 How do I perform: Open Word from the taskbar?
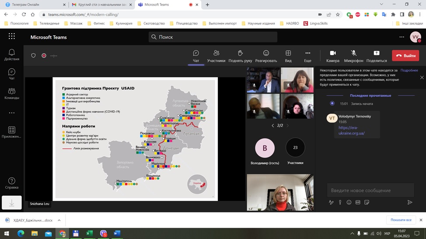[117, 233]
